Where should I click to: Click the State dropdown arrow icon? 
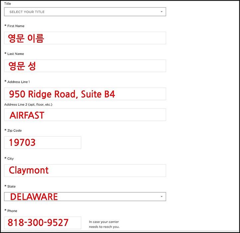point(161,197)
